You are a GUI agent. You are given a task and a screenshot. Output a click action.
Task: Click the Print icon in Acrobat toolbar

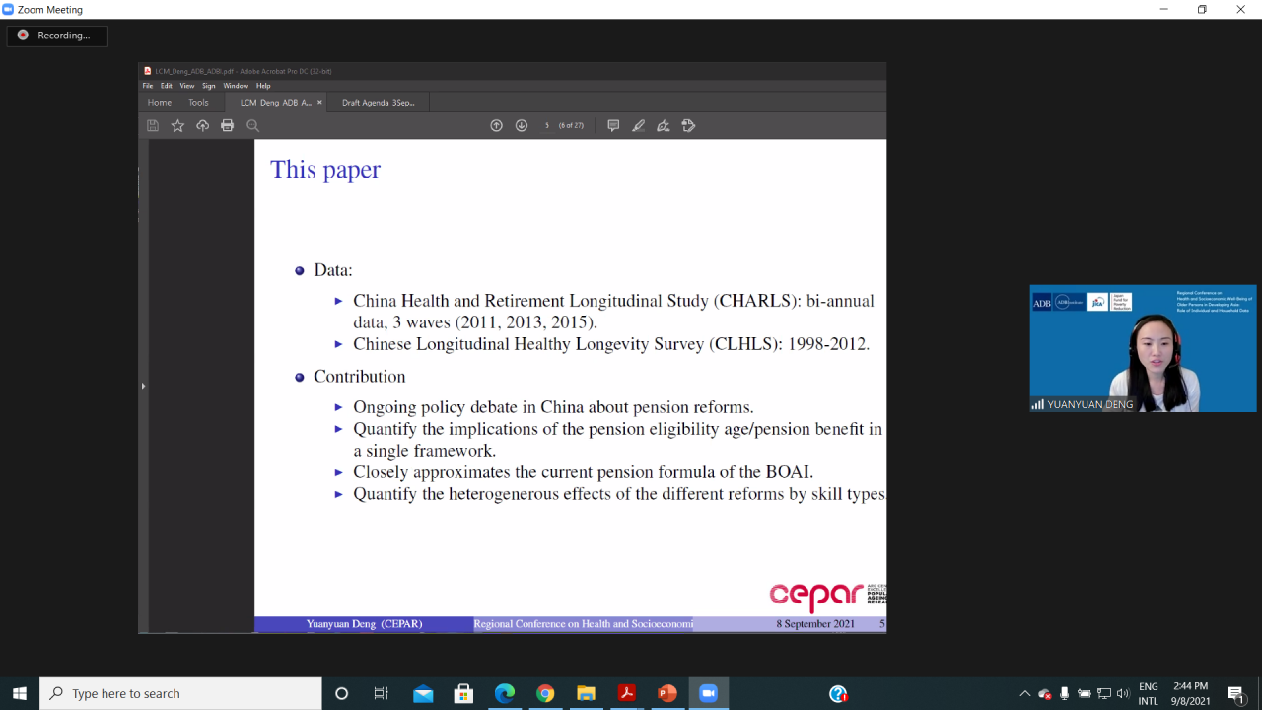pyautogui.click(x=228, y=125)
